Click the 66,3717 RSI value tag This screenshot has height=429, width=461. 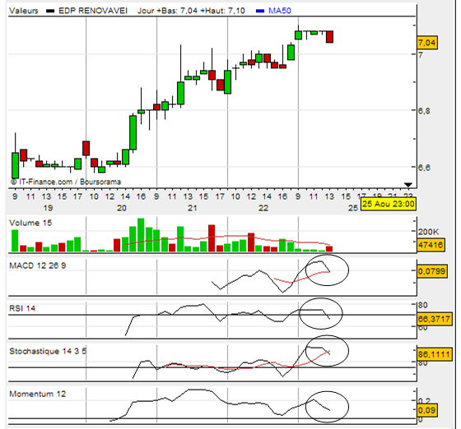click(434, 318)
